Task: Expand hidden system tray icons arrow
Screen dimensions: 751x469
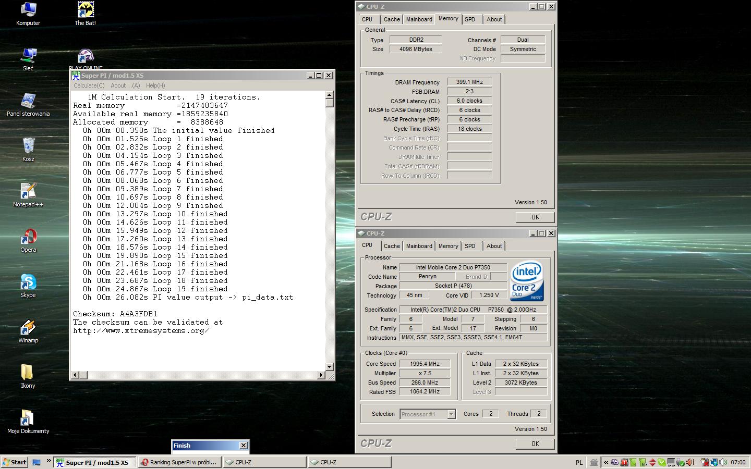Action: pos(605,462)
